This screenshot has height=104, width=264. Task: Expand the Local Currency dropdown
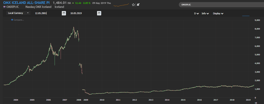[18, 13]
